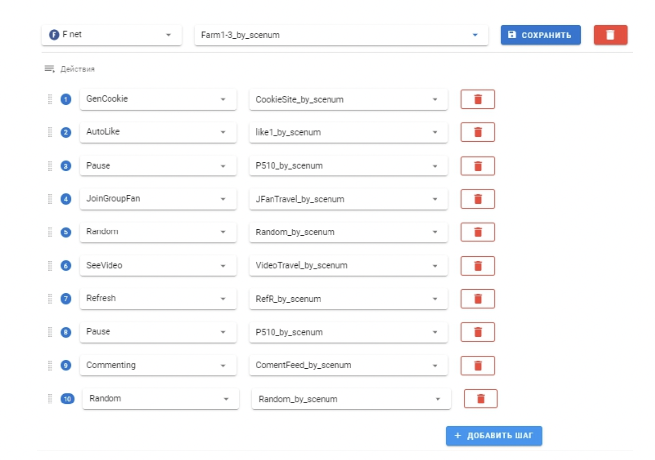The image size is (655, 460).
Task: Click the step number 6 badge
Action: click(66, 266)
